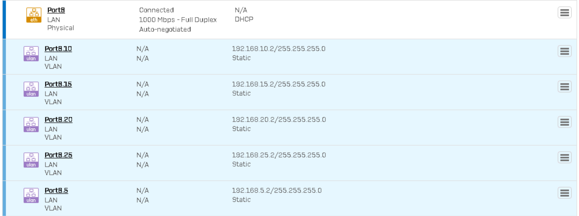Image resolution: width=579 pixels, height=216 pixels.
Task: Open the hamburger menu for Port8.20
Action: tap(564, 122)
